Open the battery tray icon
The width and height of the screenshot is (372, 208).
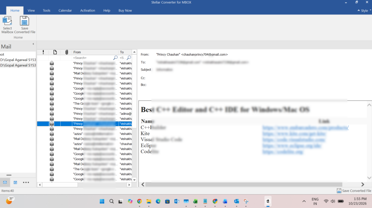[341, 201]
